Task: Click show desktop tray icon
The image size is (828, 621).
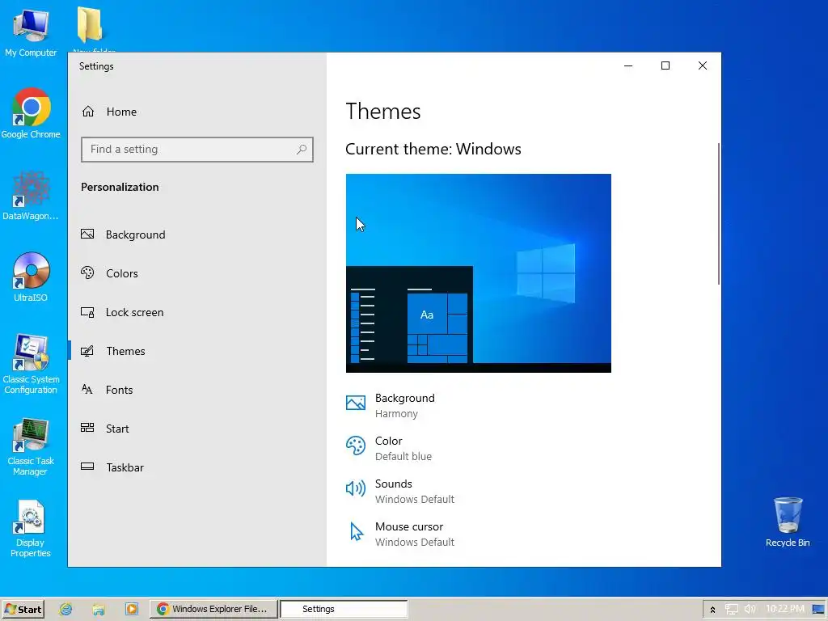Action: coord(818,610)
